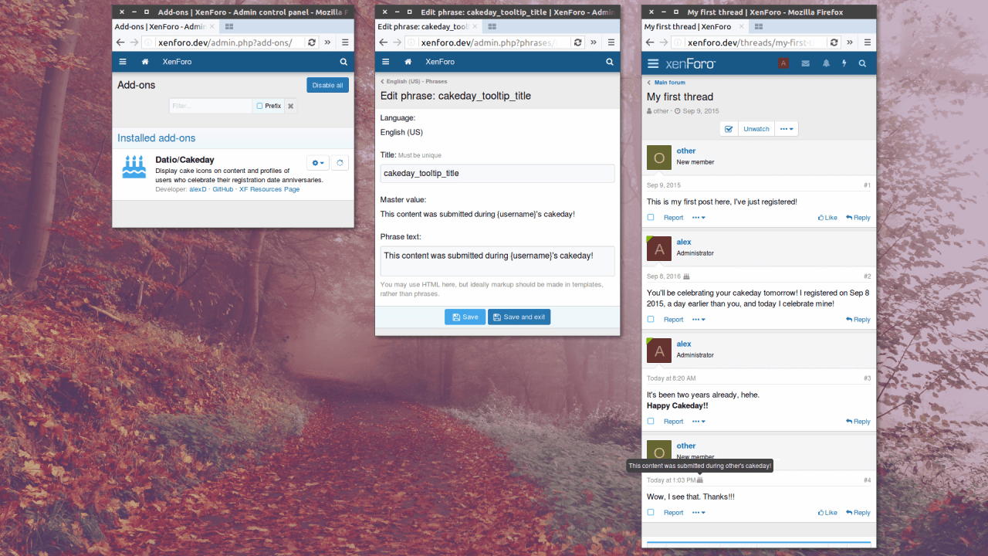Open ellipsis dropdown on post #1

pyautogui.click(x=699, y=218)
